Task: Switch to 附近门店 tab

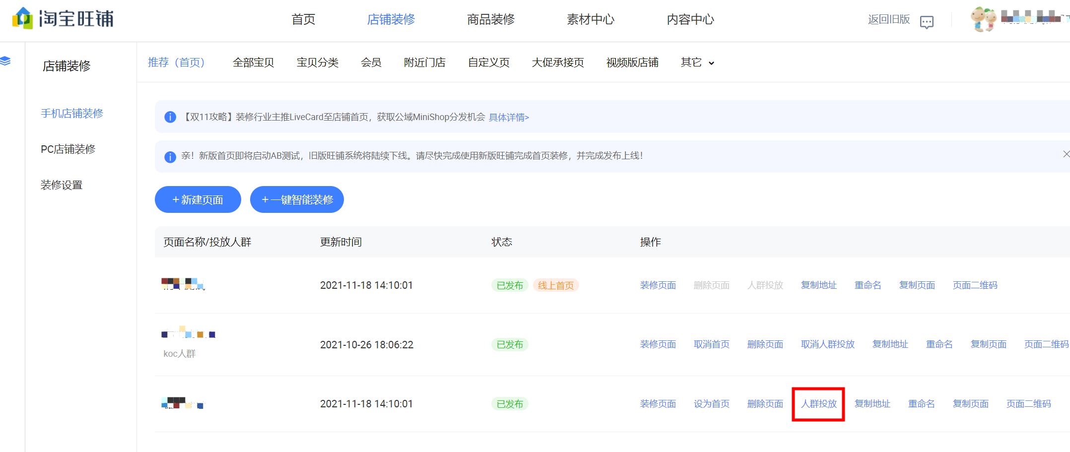Action: 425,63
